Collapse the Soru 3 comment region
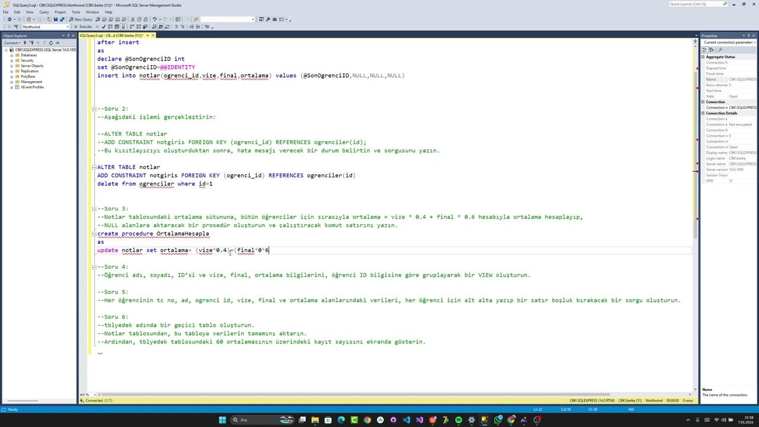759x427 pixels. click(x=94, y=209)
